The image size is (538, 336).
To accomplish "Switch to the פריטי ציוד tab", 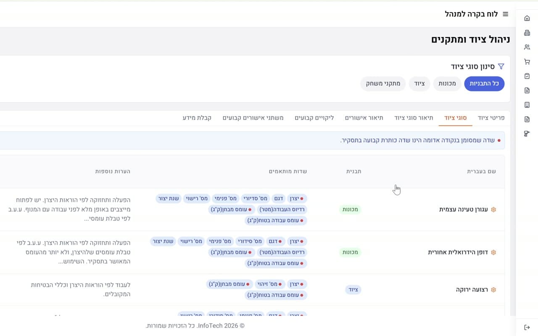I will click(491, 118).
